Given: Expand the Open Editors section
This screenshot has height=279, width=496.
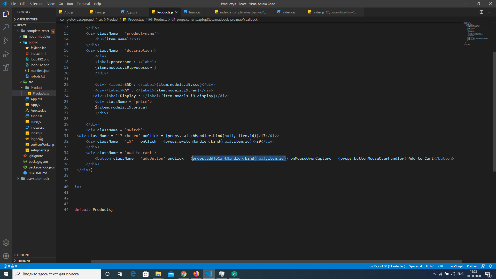Looking at the screenshot, I should [x=27, y=19].
